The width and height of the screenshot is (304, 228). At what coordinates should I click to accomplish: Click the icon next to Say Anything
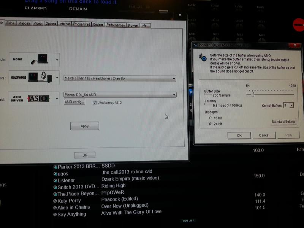click(x=55, y=214)
